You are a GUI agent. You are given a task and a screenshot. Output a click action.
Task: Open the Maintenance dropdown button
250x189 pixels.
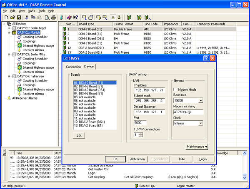(197, 147)
